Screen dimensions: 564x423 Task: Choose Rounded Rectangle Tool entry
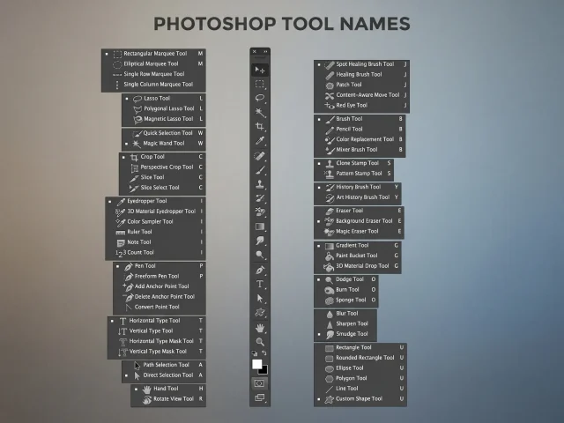click(360, 358)
